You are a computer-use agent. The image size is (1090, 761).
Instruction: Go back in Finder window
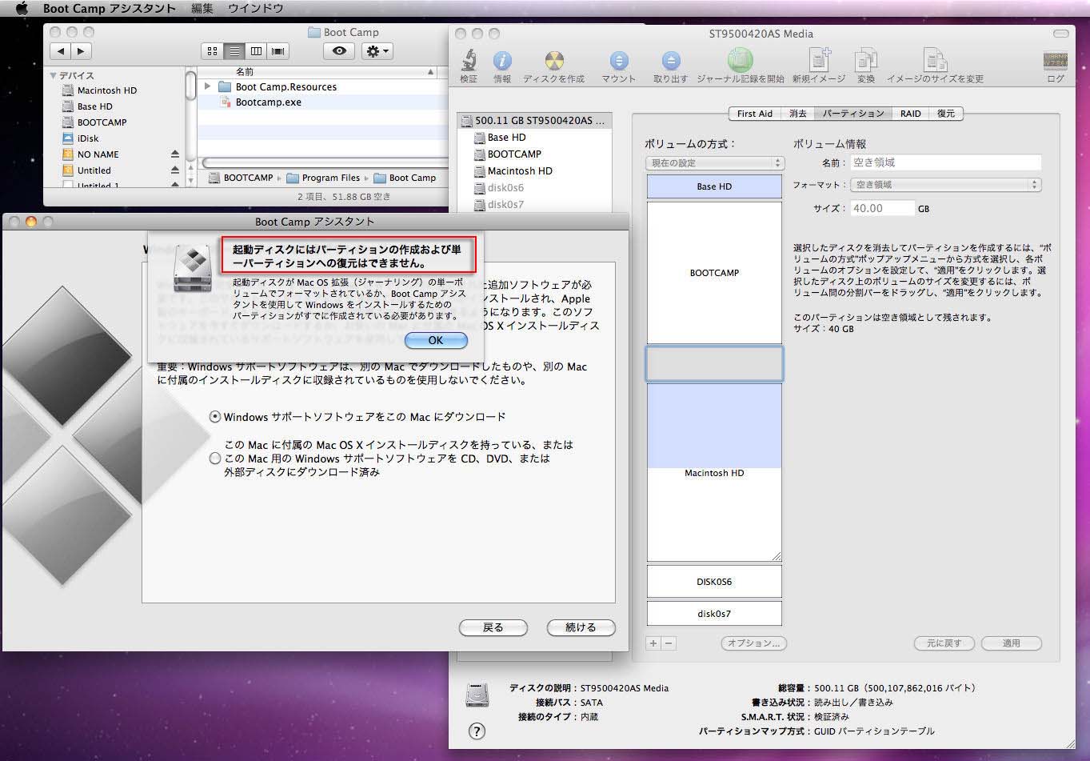point(61,50)
